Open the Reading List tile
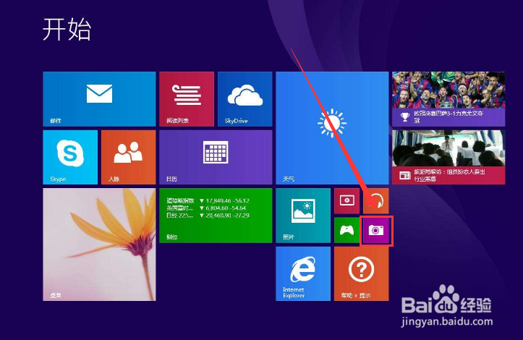The image size is (523, 340). pyautogui.click(x=187, y=99)
